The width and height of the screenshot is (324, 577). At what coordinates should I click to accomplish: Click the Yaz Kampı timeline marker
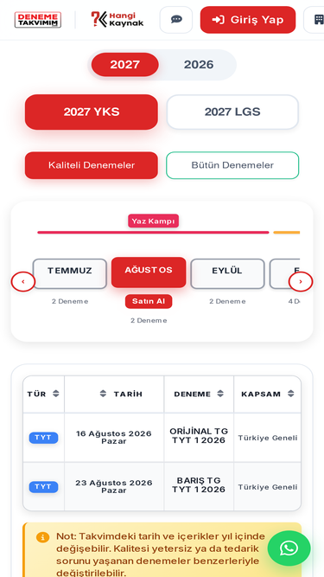tap(153, 221)
